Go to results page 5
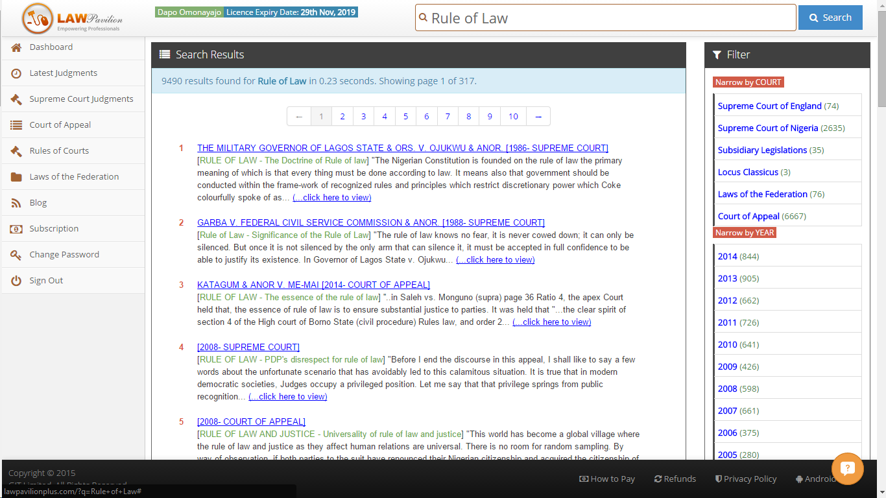The width and height of the screenshot is (886, 498). 405,117
